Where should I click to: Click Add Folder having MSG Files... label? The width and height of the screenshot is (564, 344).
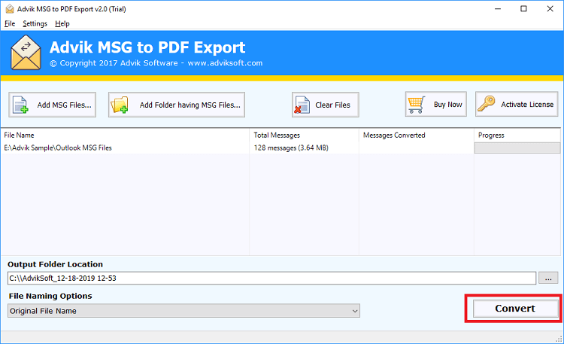[x=190, y=105]
